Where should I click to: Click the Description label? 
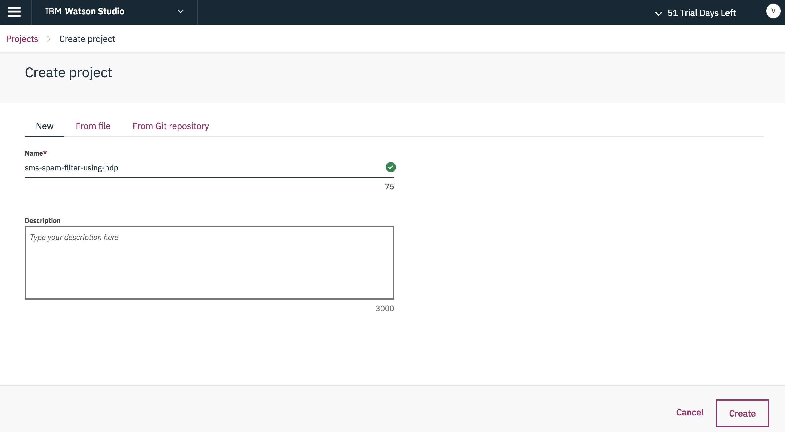click(x=42, y=221)
